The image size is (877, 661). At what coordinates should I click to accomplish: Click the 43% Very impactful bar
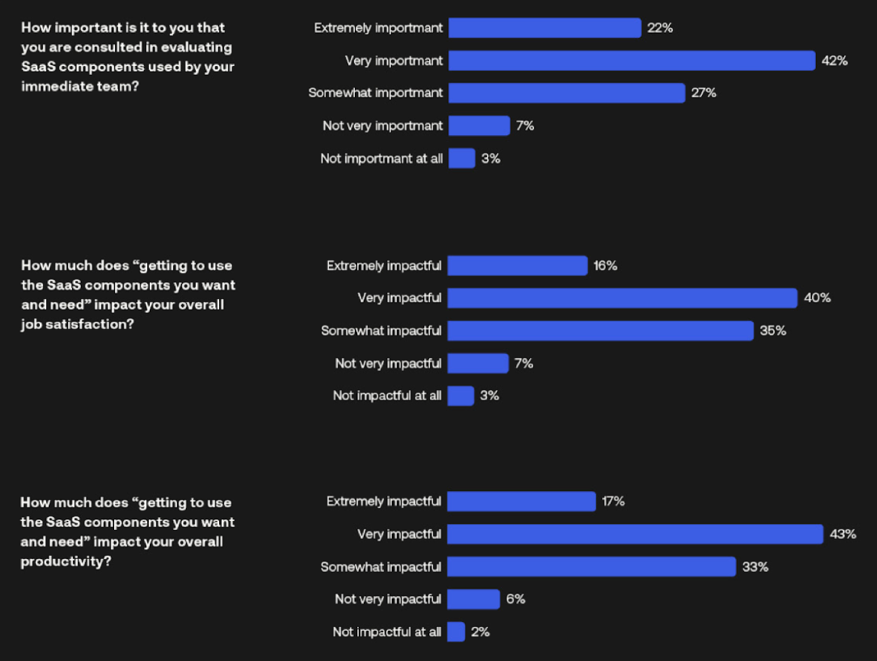pos(635,534)
